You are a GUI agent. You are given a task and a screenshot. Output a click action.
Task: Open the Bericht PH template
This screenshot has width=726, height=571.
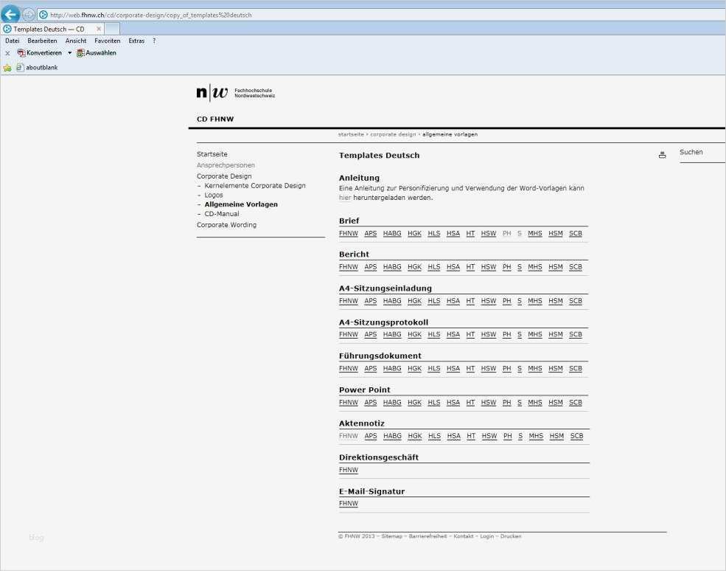[507, 267]
